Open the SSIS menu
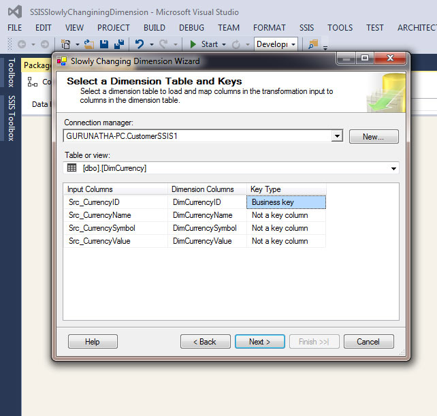Screen dimensions: 437x416 point(306,28)
